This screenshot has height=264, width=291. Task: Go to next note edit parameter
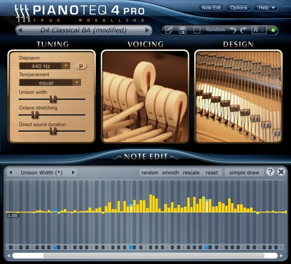click(73, 172)
